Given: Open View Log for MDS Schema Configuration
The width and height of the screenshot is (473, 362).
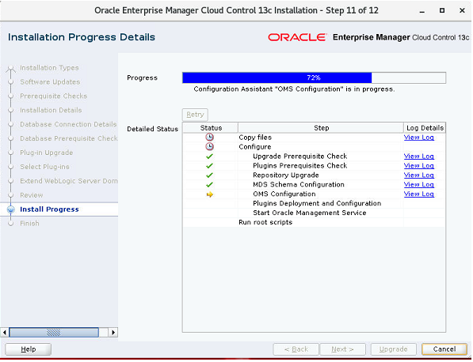Looking at the screenshot, I should (x=418, y=184).
